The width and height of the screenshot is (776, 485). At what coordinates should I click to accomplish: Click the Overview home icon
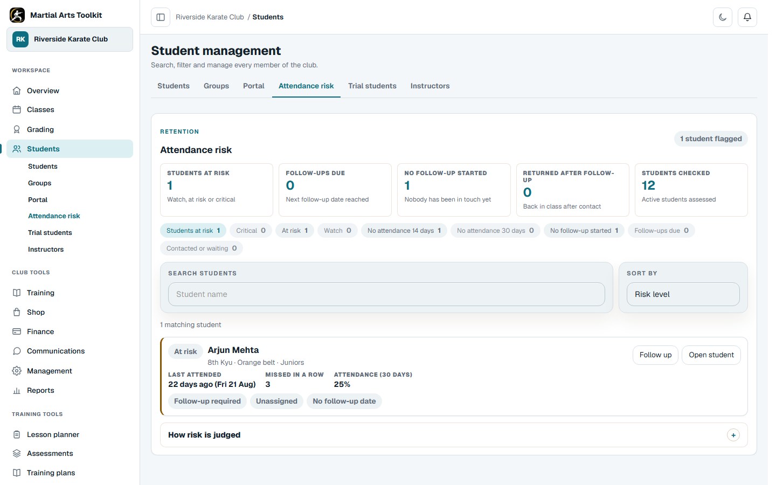pyautogui.click(x=17, y=91)
